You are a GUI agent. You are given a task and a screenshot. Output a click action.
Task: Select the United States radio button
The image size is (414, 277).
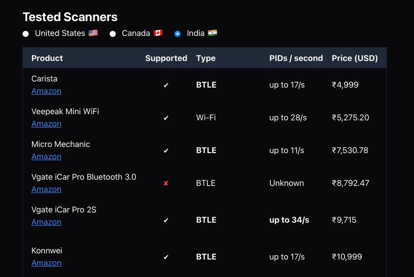click(x=26, y=34)
